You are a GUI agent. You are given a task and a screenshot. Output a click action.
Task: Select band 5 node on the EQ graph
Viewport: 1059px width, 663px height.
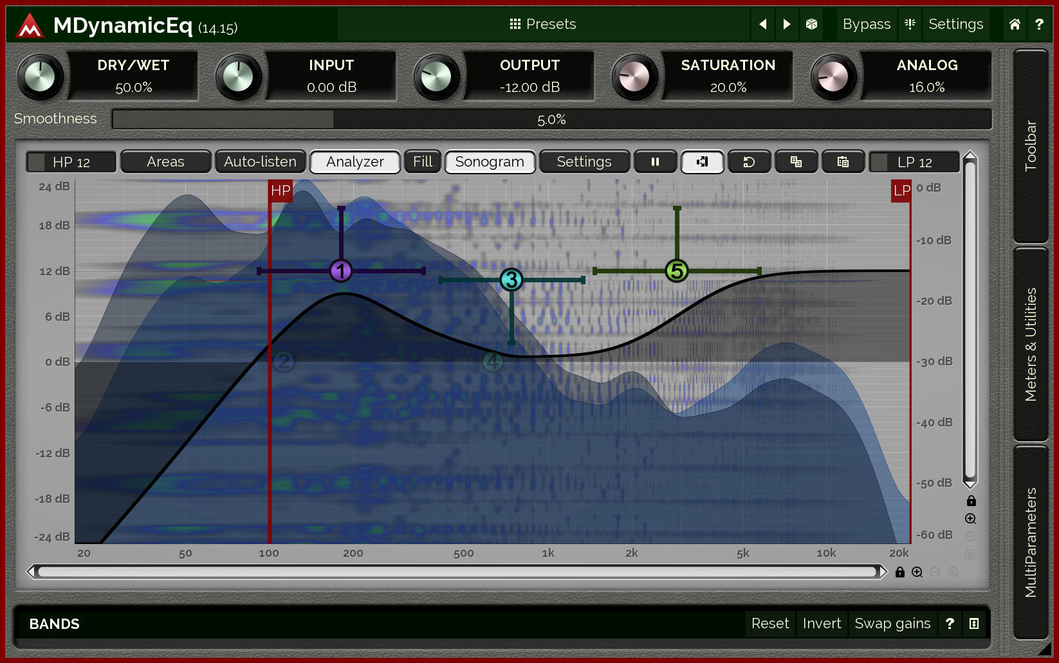click(677, 271)
